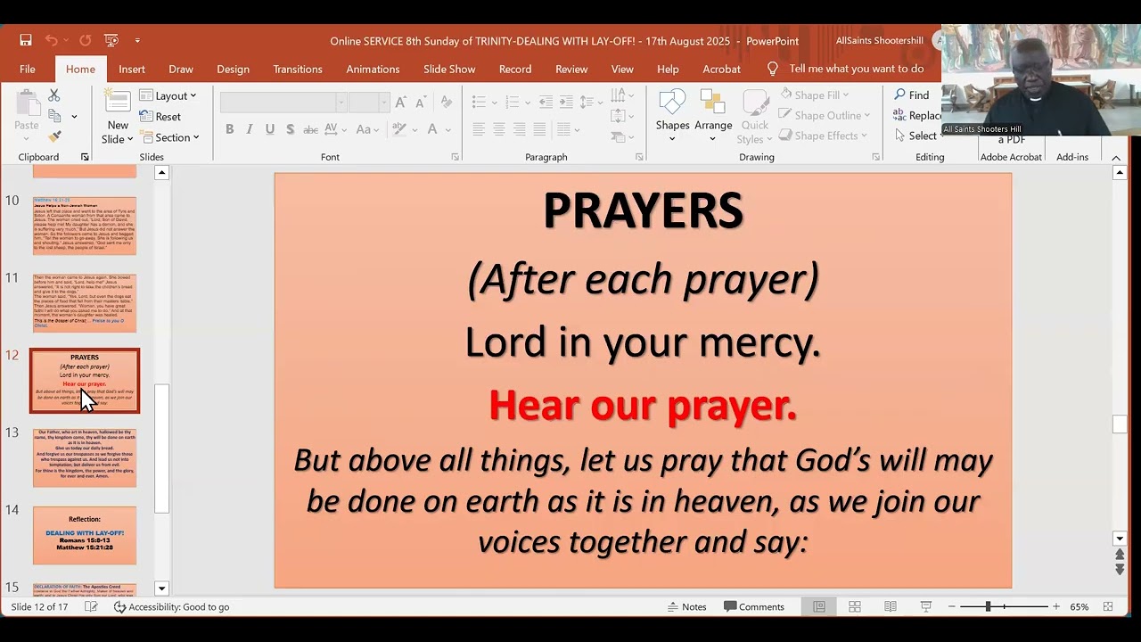Open the File menu
Screen dimensions: 1141x642
point(28,69)
